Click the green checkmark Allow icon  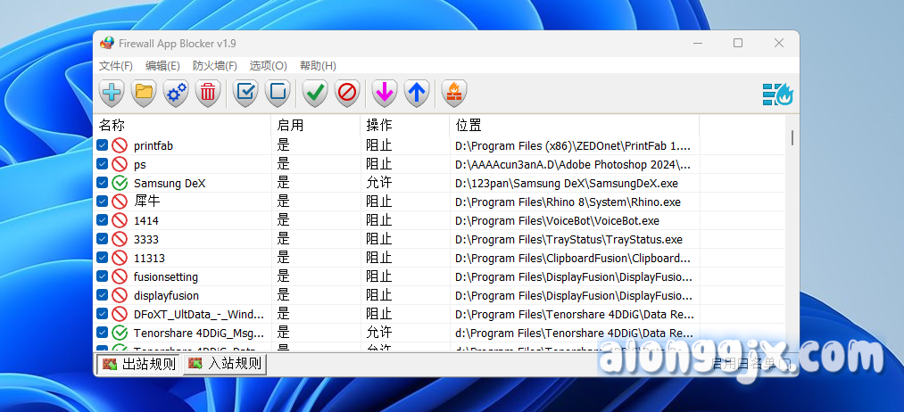click(x=315, y=92)
